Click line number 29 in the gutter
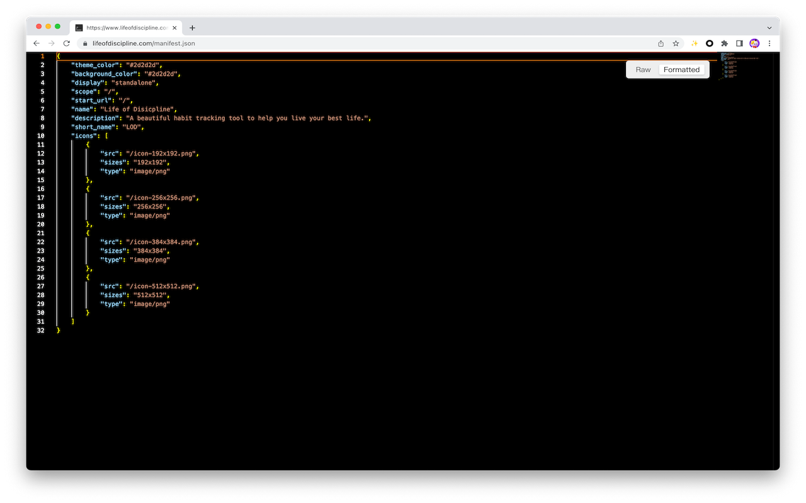 (x=41, y=304)
